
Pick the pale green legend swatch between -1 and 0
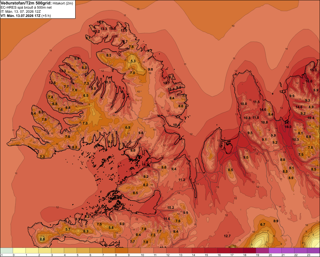click(x=6, y=251)
